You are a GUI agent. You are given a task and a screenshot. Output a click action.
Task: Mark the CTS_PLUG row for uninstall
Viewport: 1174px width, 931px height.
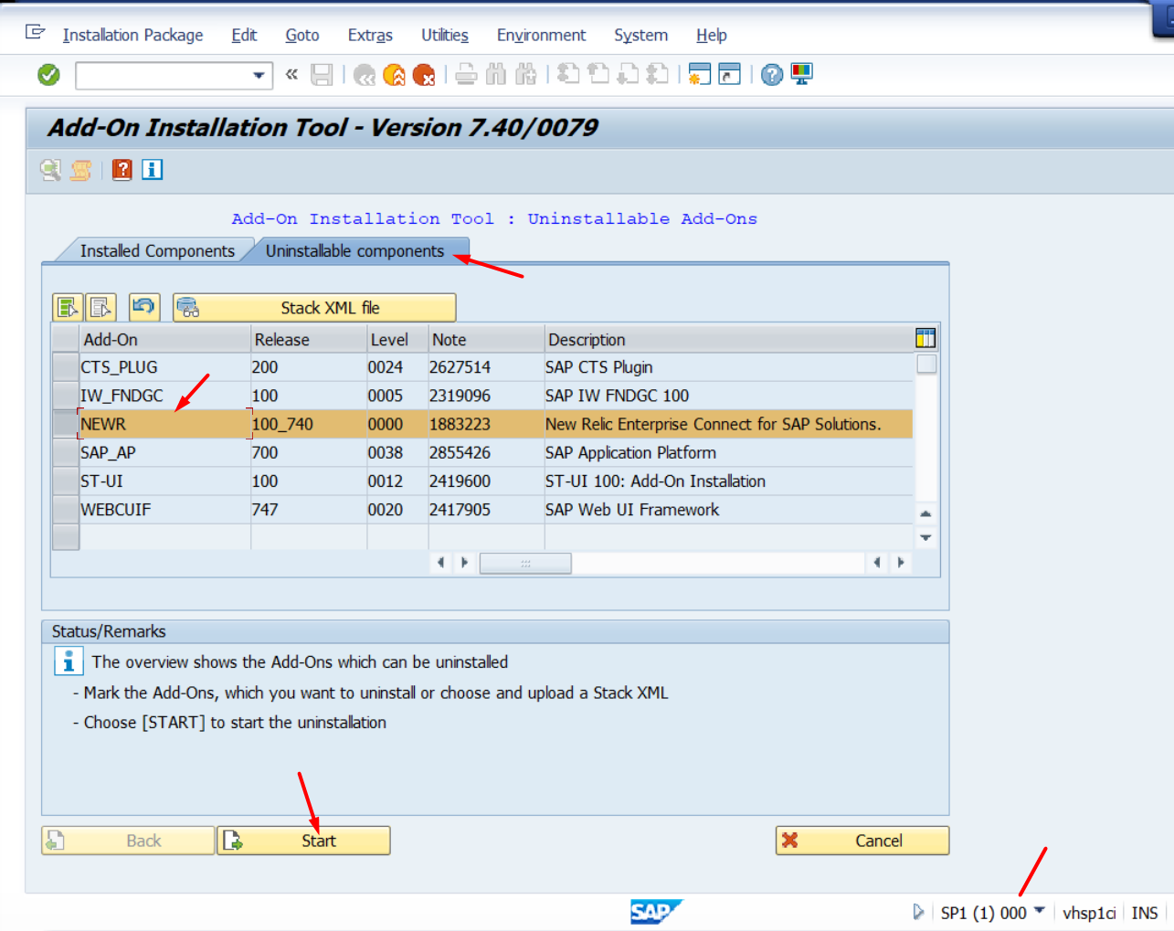tap(65, 366)
